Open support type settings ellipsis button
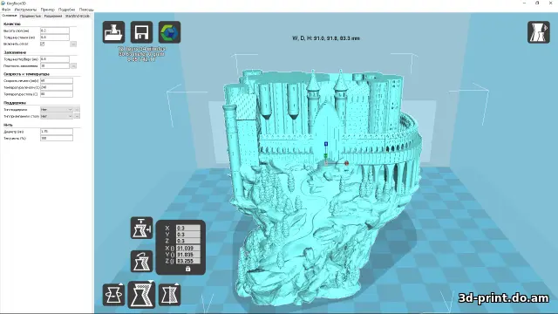The height and width of the screenshot is (314, 558). click(78, 109)
